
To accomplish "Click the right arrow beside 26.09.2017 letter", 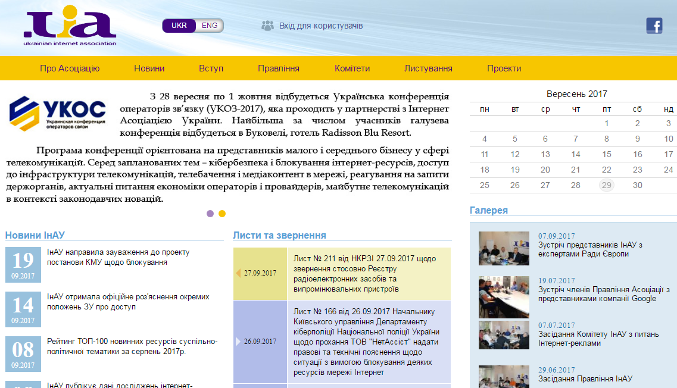I will 238,342.
